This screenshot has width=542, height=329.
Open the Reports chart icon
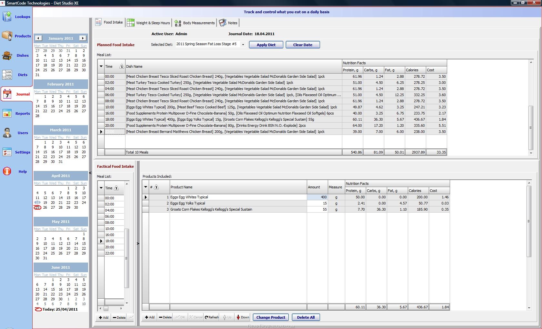point(7,113)
